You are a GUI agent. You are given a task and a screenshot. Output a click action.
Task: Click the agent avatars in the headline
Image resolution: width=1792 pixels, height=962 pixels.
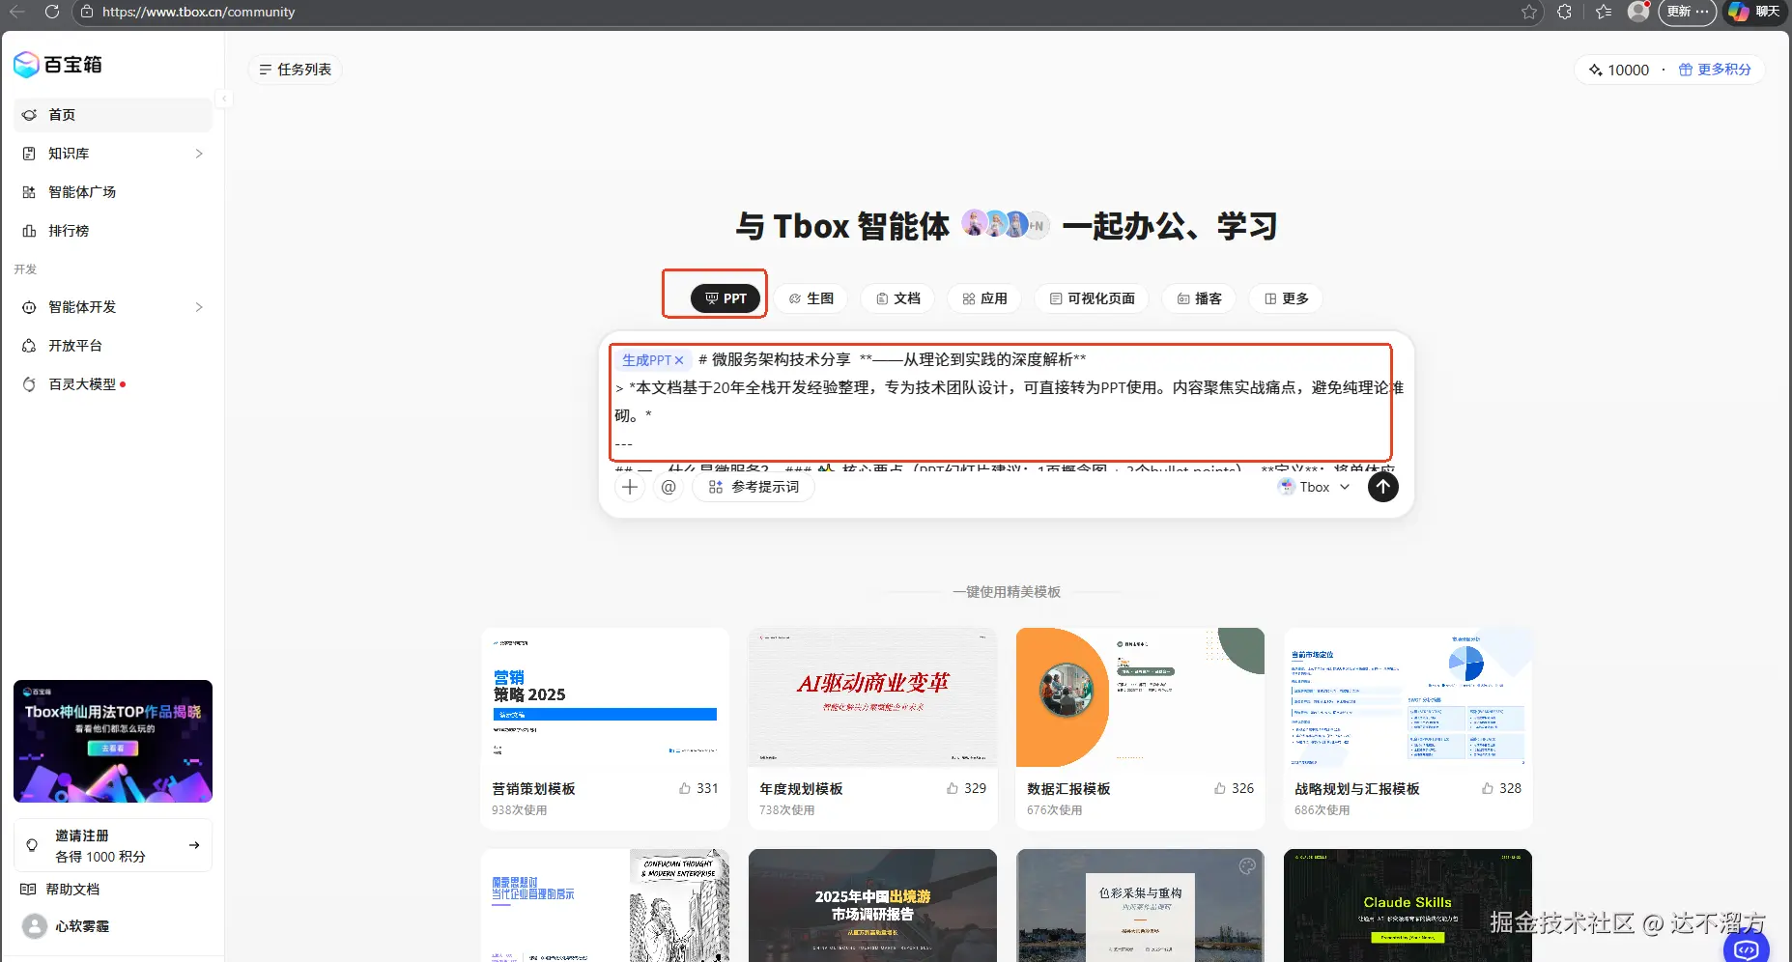(x=1006, y=224)
